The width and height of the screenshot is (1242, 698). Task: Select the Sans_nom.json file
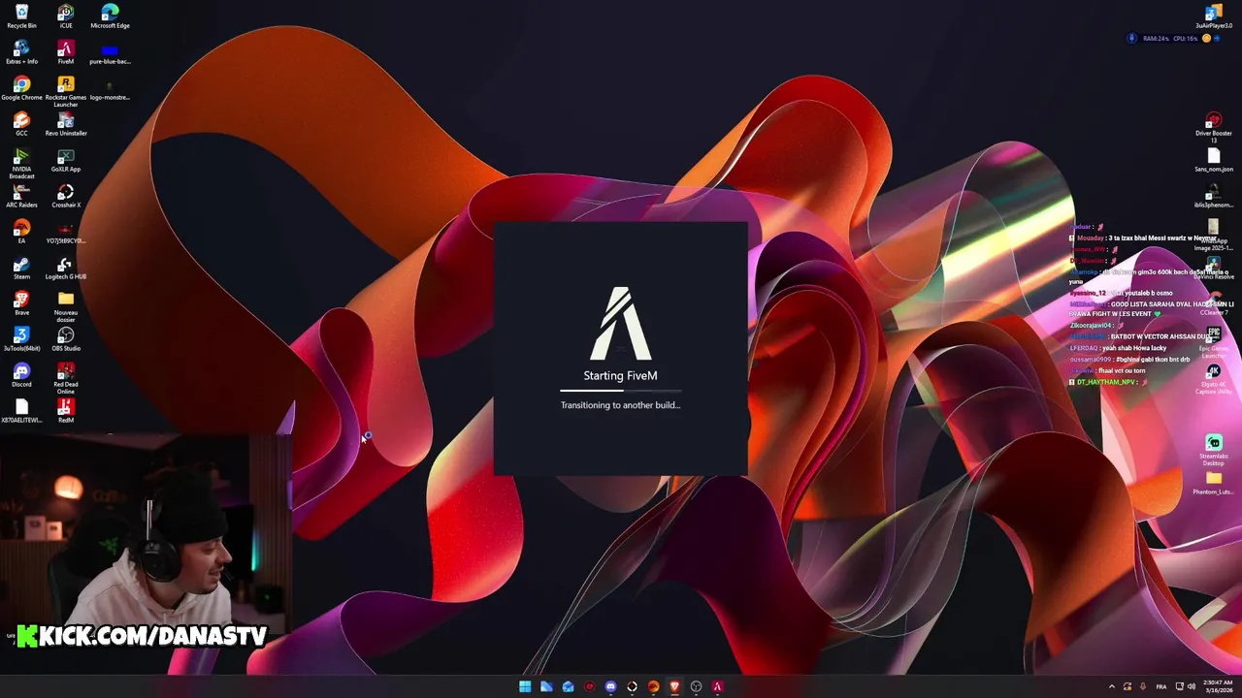1213,159
